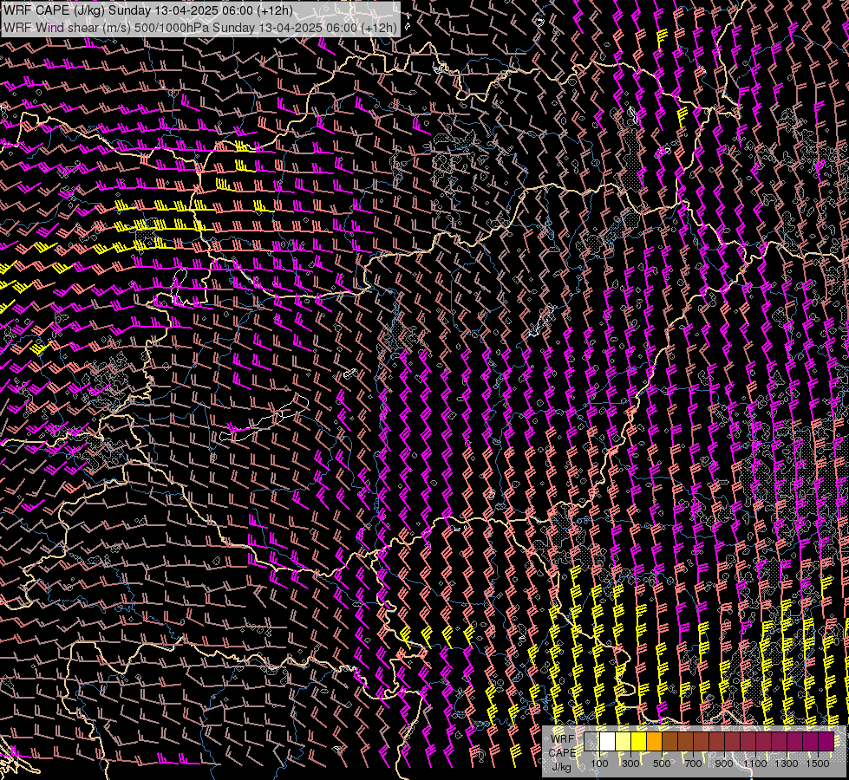Click the legend value 100
Viewport: 849px width, 780px height.
point(599,764)
